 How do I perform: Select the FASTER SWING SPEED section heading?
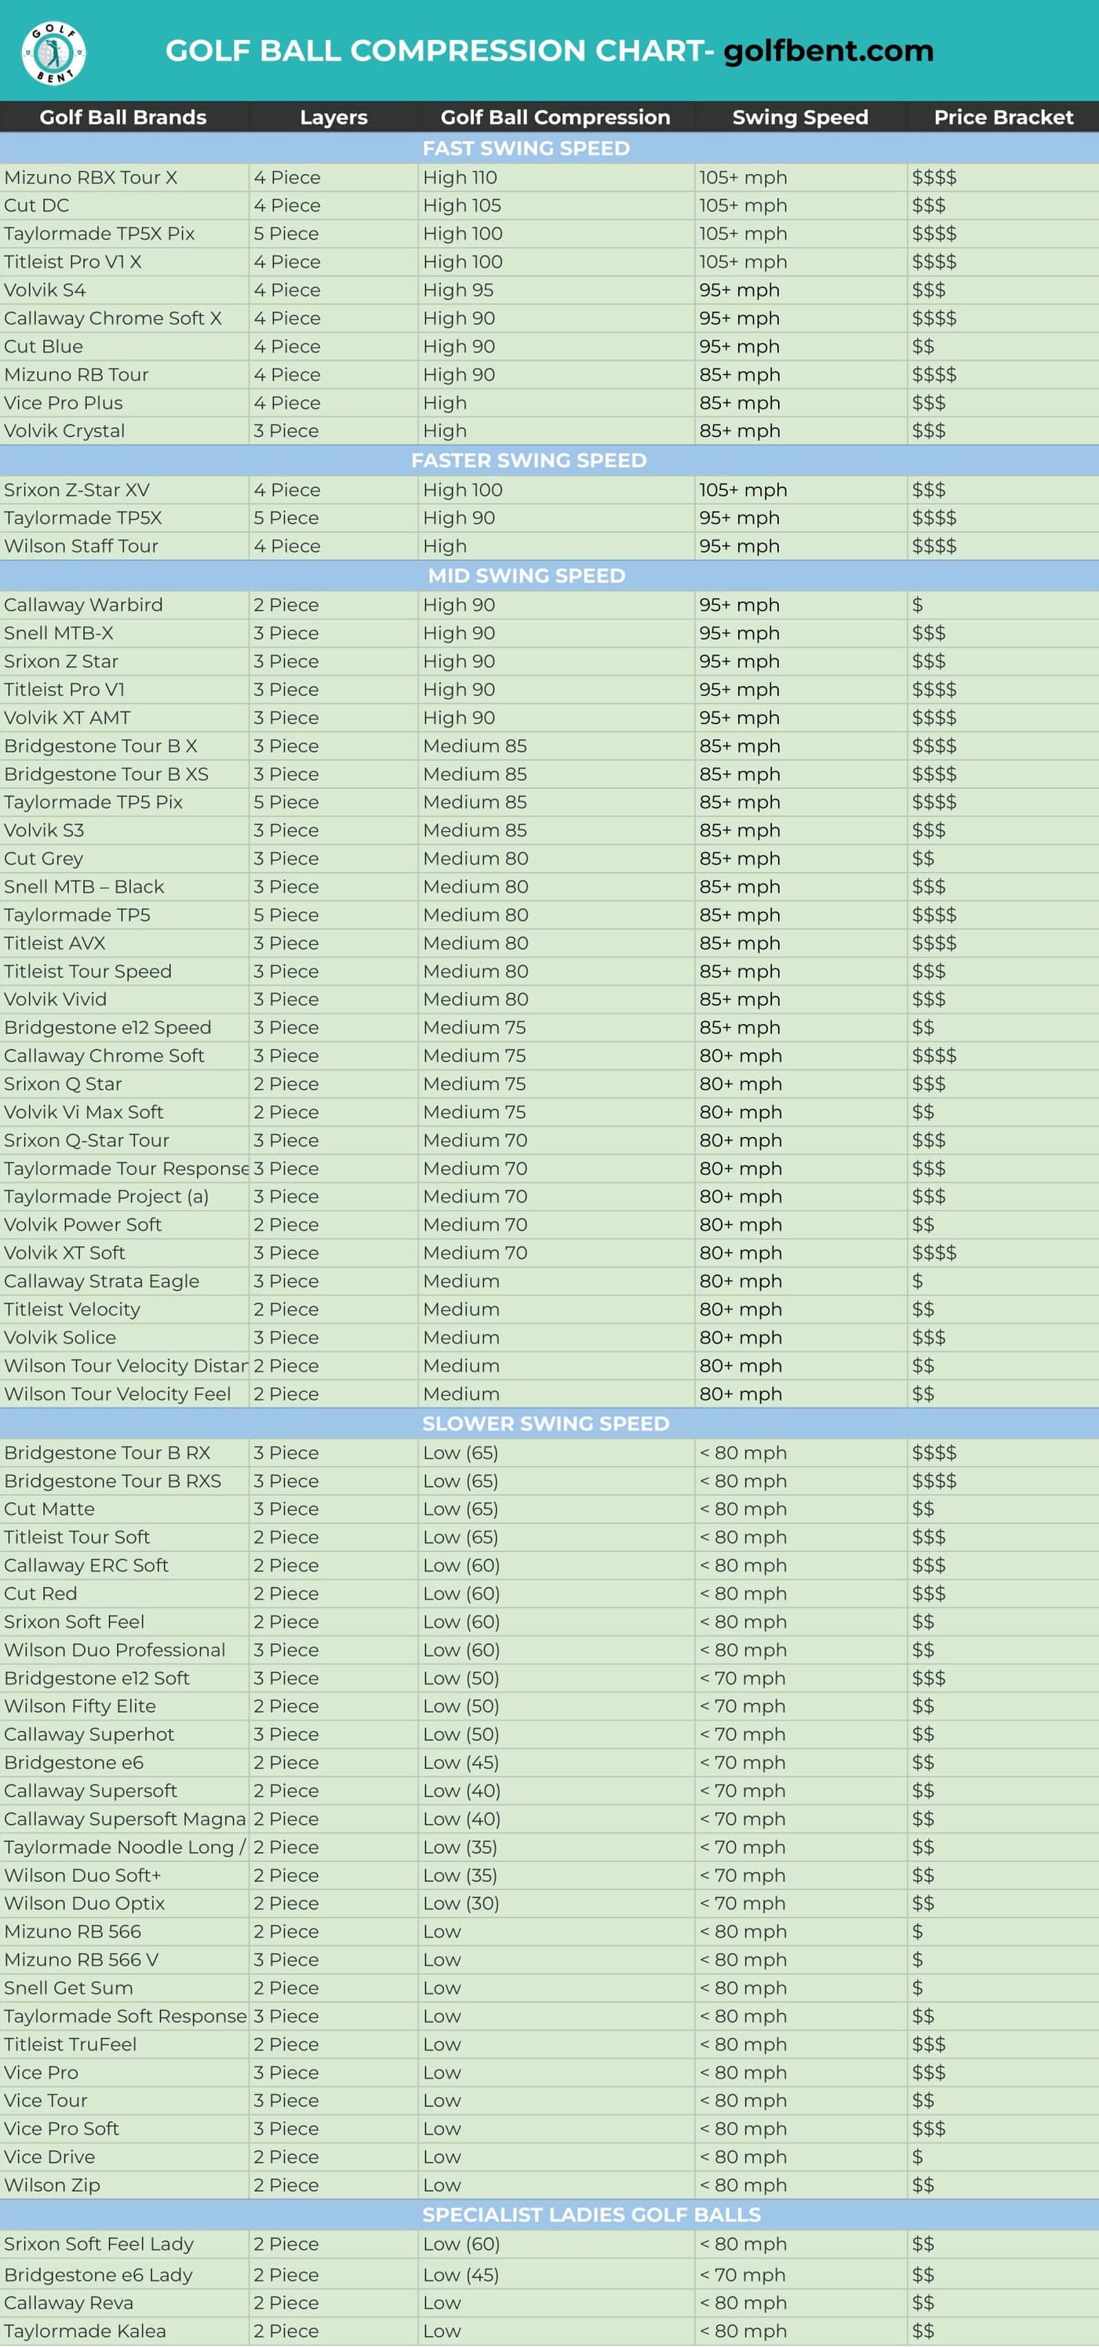coord(529,460)
